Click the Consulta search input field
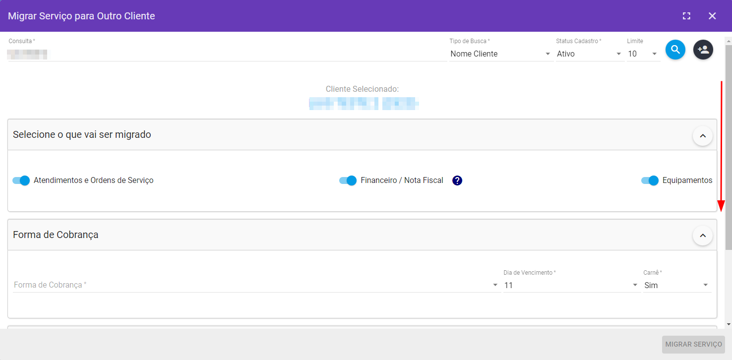The image size is (732, 360). pos(227,54)
